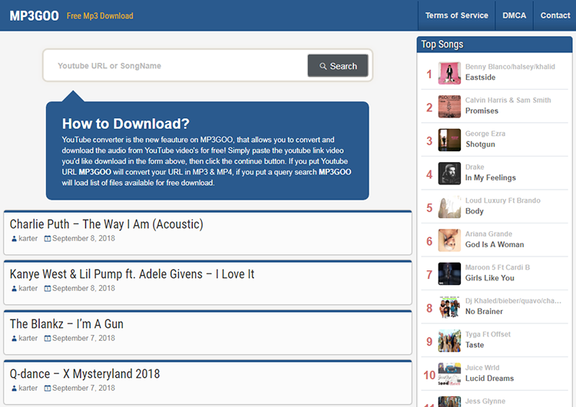The height and width of the screenshot is (407, 576).
Task: Click artist Ariana Grande
Action: pyautogui.click(x=488, y=233)
